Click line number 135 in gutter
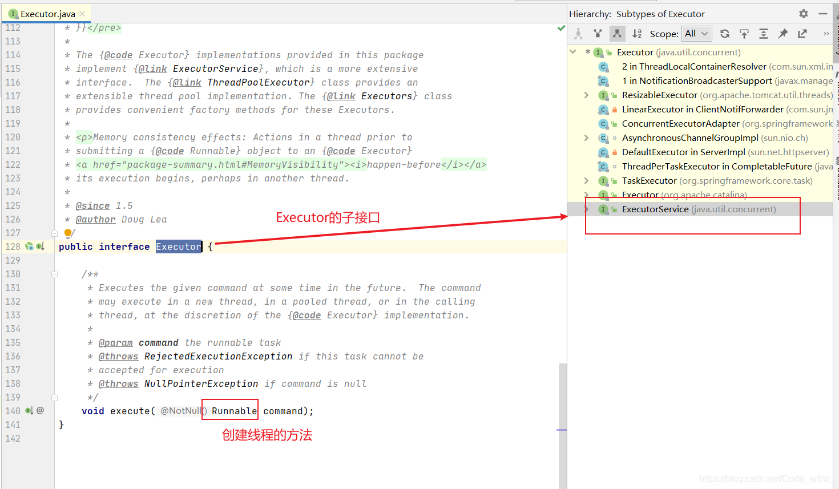Viewport: 839px width, 489px height. pyautogui.click(x=13, y=342)
